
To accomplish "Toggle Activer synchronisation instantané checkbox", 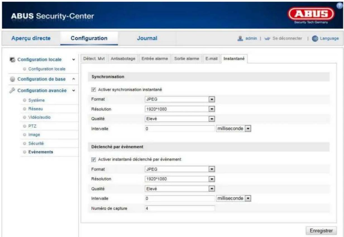I will 94,90.
